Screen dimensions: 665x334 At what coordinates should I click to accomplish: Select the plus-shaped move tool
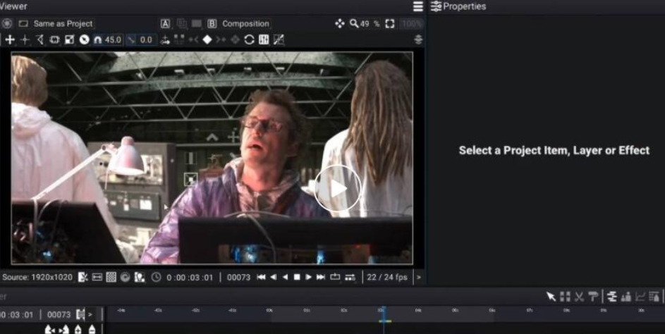10,40
